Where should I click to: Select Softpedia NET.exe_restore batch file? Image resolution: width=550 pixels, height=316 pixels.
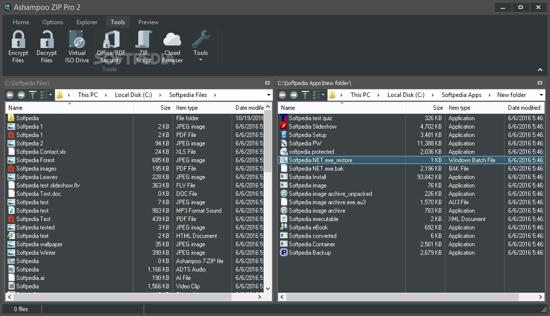[x=411, y=160]
